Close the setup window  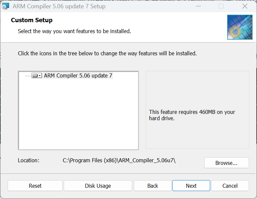pos(245,6)
